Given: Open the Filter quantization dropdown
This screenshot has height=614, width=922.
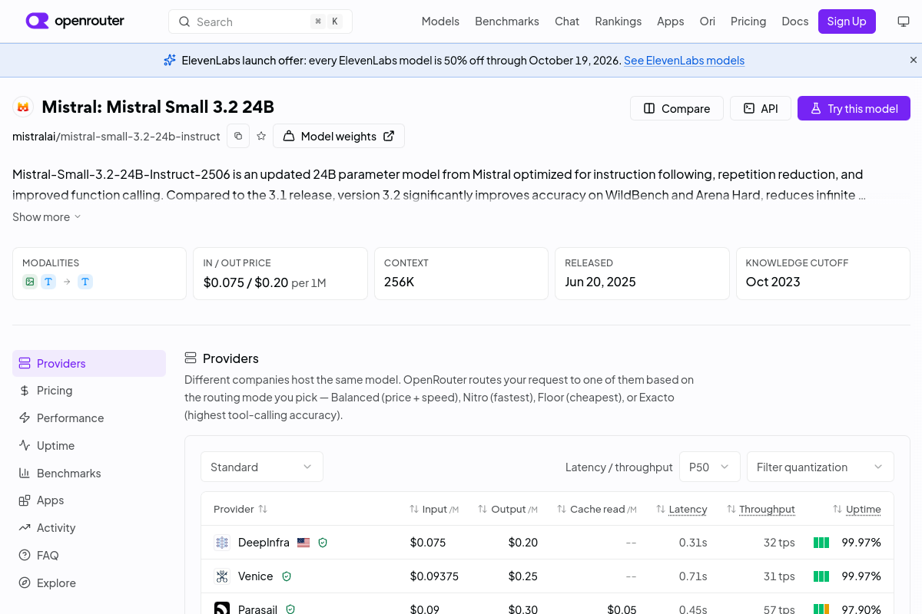Looking at the screenshot, I should tap(821, 467).
